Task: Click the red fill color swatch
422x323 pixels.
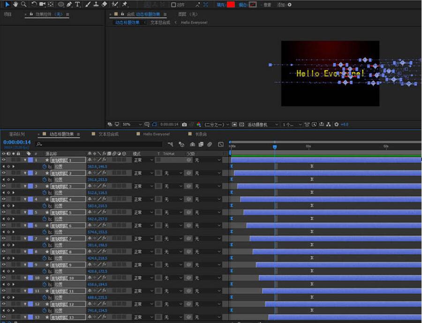Action: click(231, 5)
